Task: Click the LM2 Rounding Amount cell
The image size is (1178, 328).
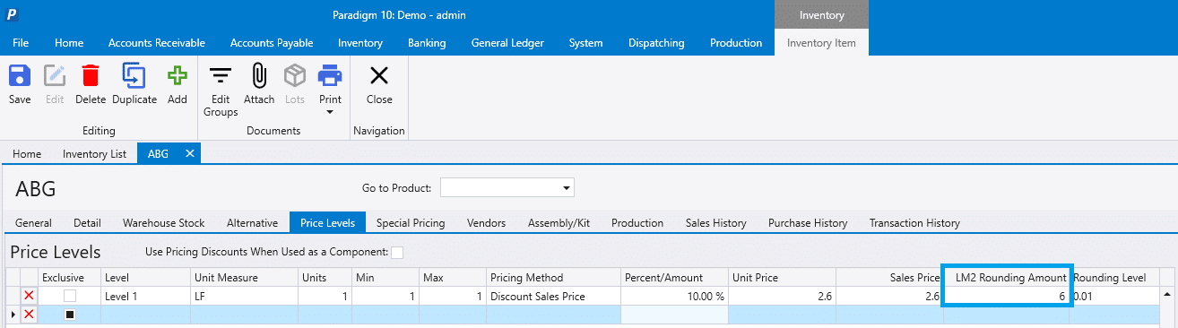Action: click(x=1006, y=296)
